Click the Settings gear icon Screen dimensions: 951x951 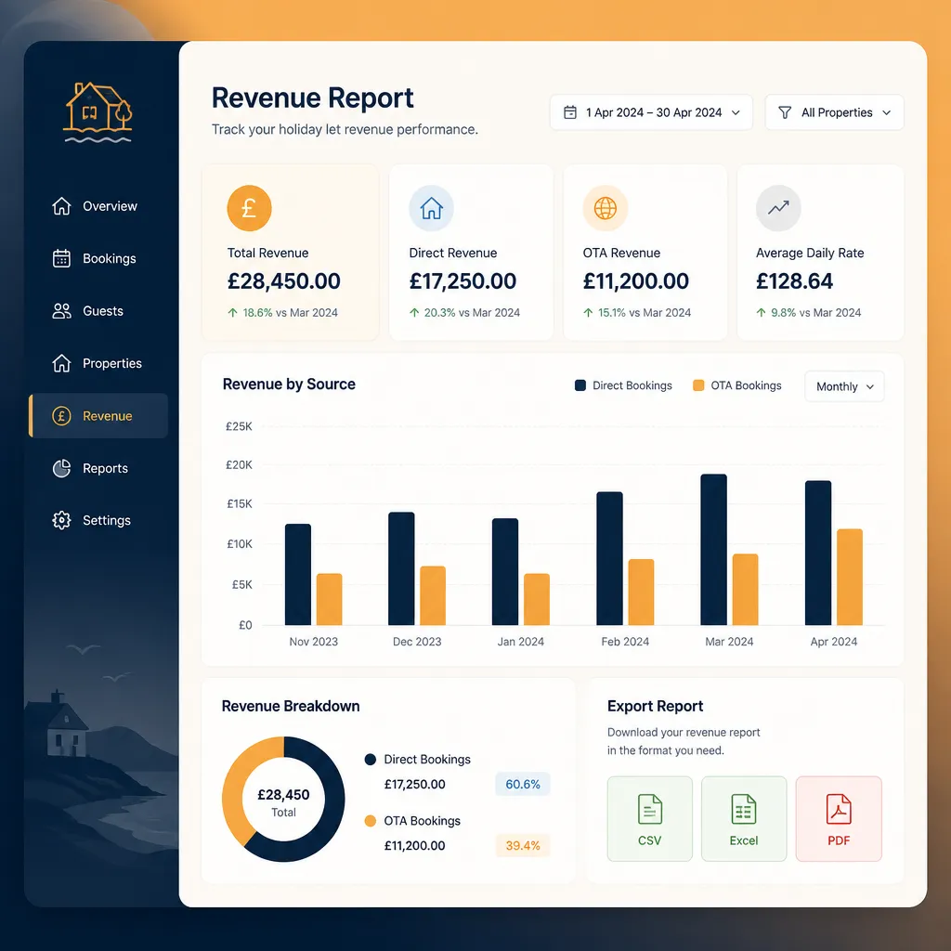click(x=61, y=520)
